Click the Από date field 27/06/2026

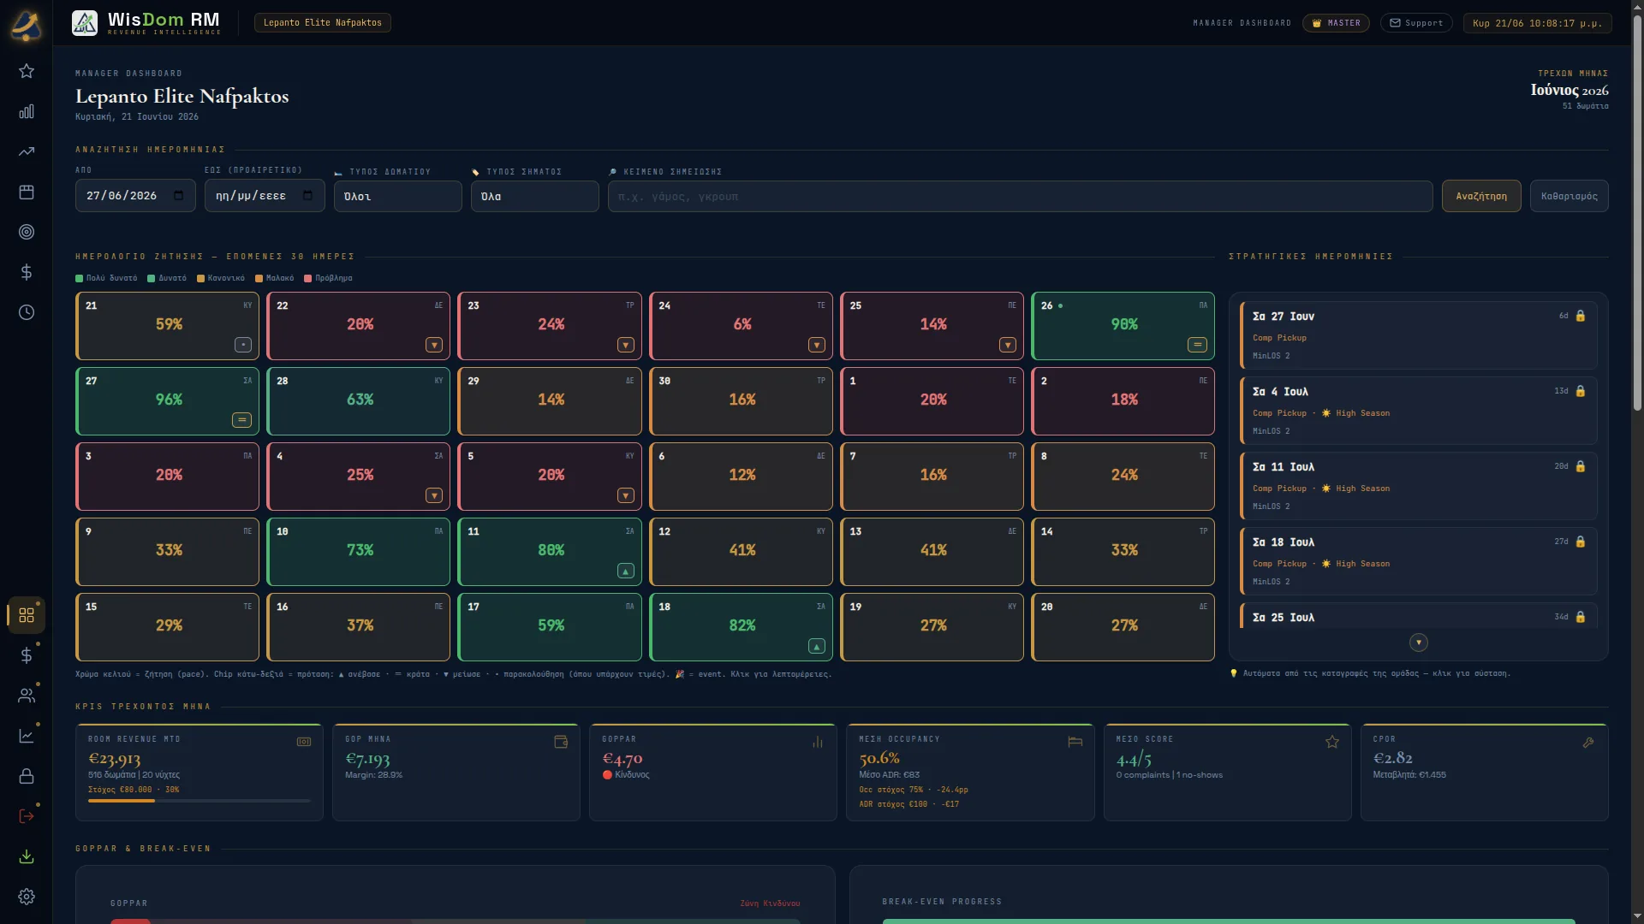pyautogui.click(x=135, y=196)
